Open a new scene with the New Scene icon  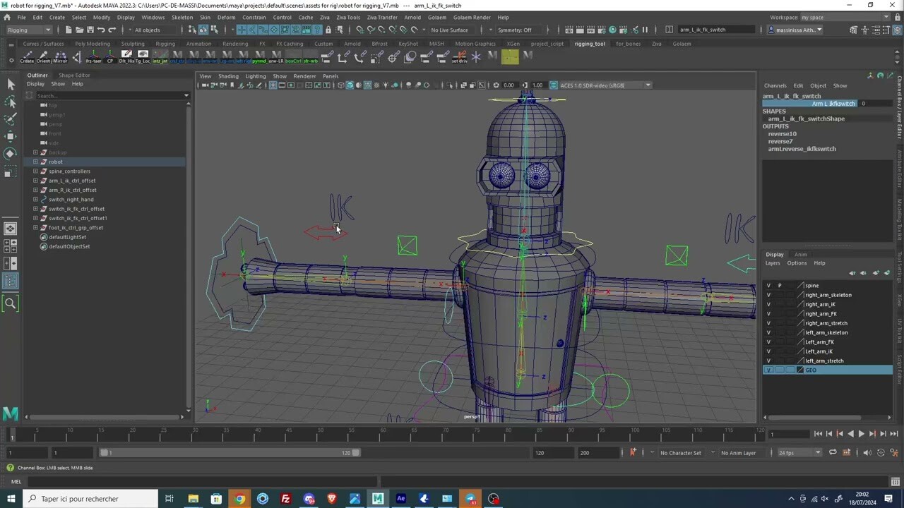pyautogui.click(x=69, y=30)
